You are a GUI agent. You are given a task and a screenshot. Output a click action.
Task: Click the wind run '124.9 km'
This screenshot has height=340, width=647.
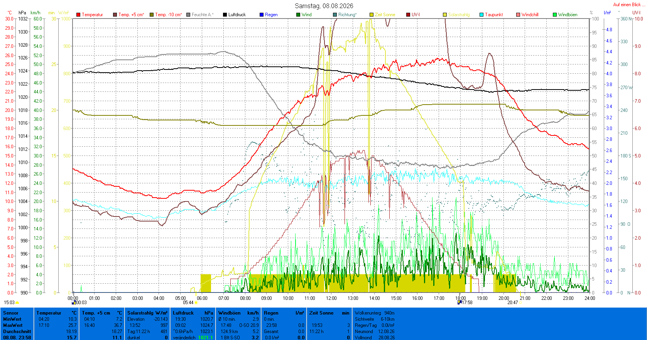click(229, 332)
